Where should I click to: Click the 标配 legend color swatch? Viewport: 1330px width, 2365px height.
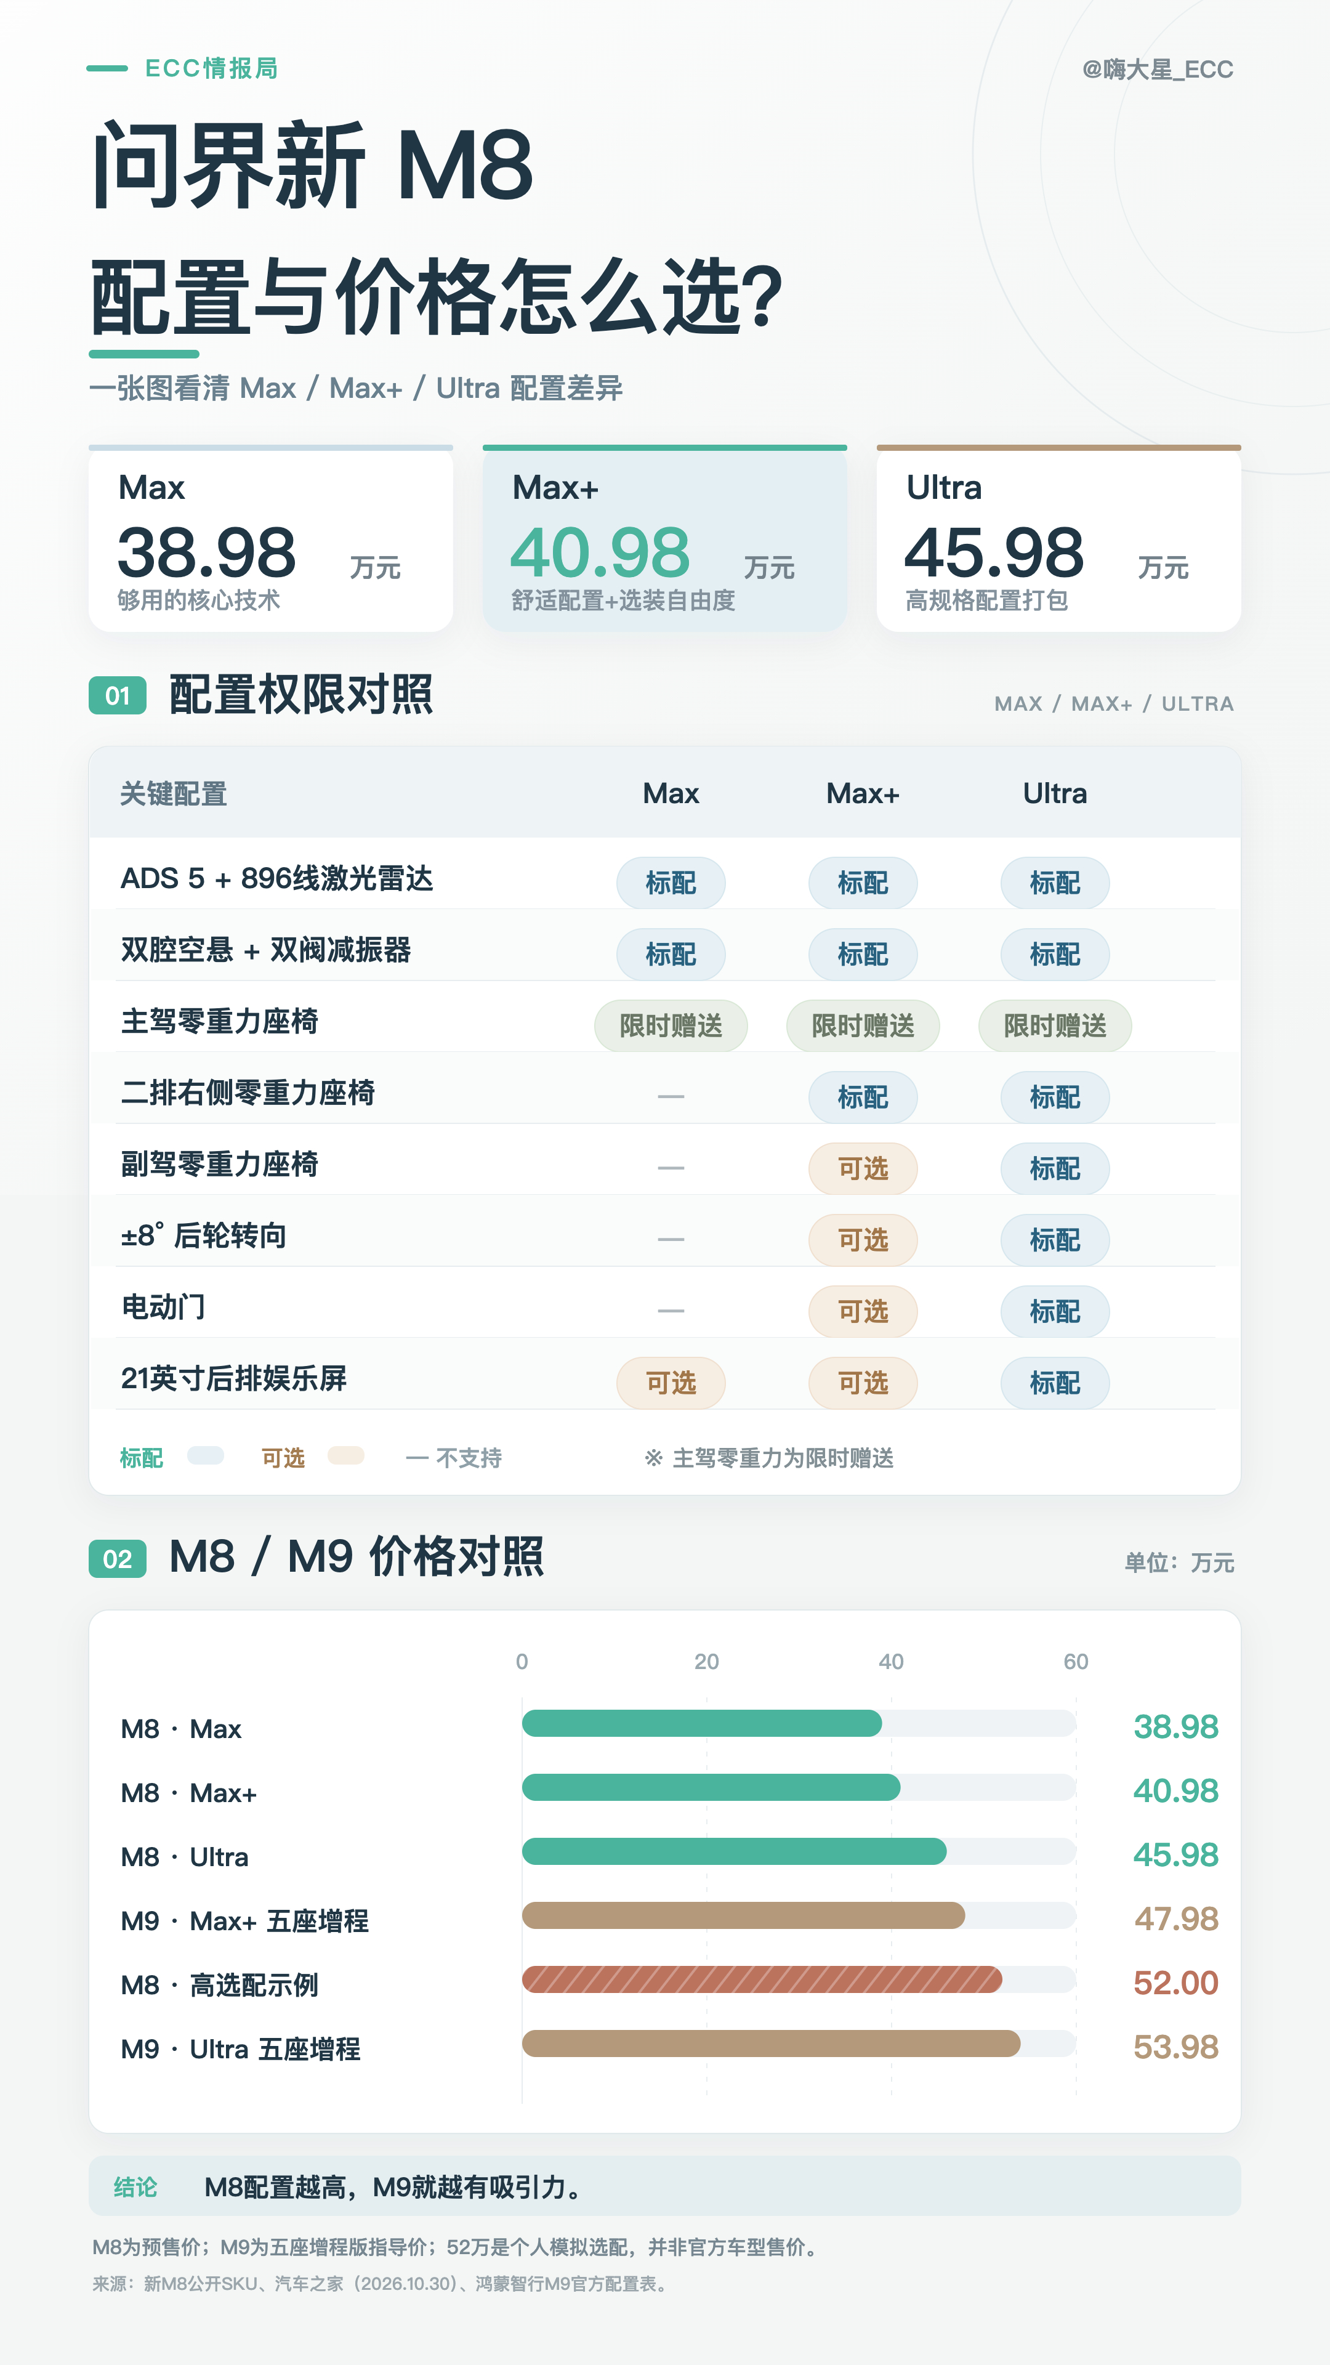[206, 1455]
